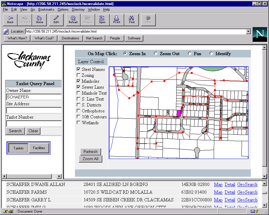Go back with the Back toolbar button
This screenshot has width=269, height=215.
pos(10,20)
